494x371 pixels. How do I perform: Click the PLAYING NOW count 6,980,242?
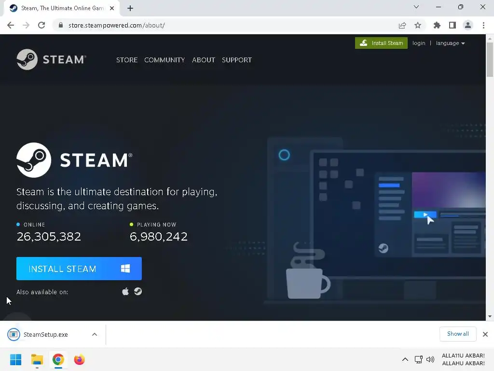158,237
